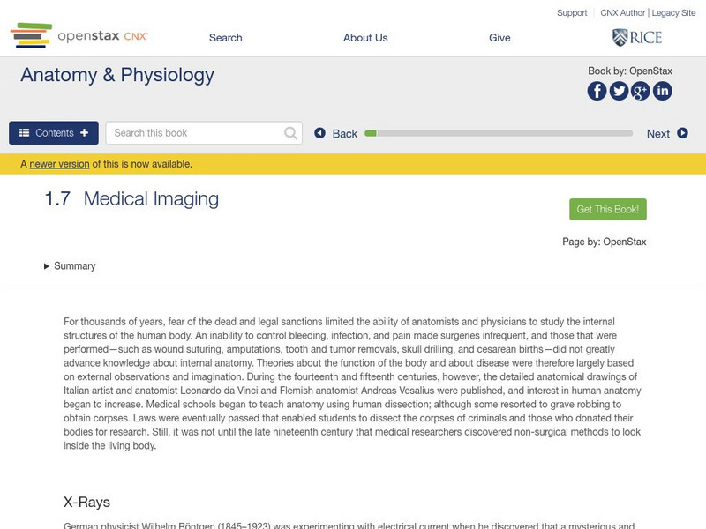Click the book progress bar

(x=499, y=133)
